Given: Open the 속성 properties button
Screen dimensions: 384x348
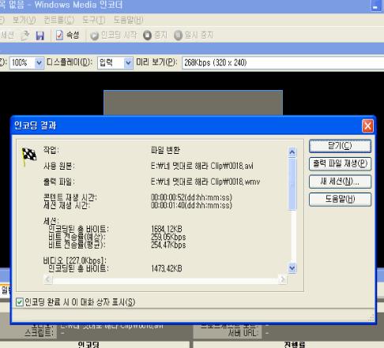Looking at the screenshot, I should click(x=67, y=36).
